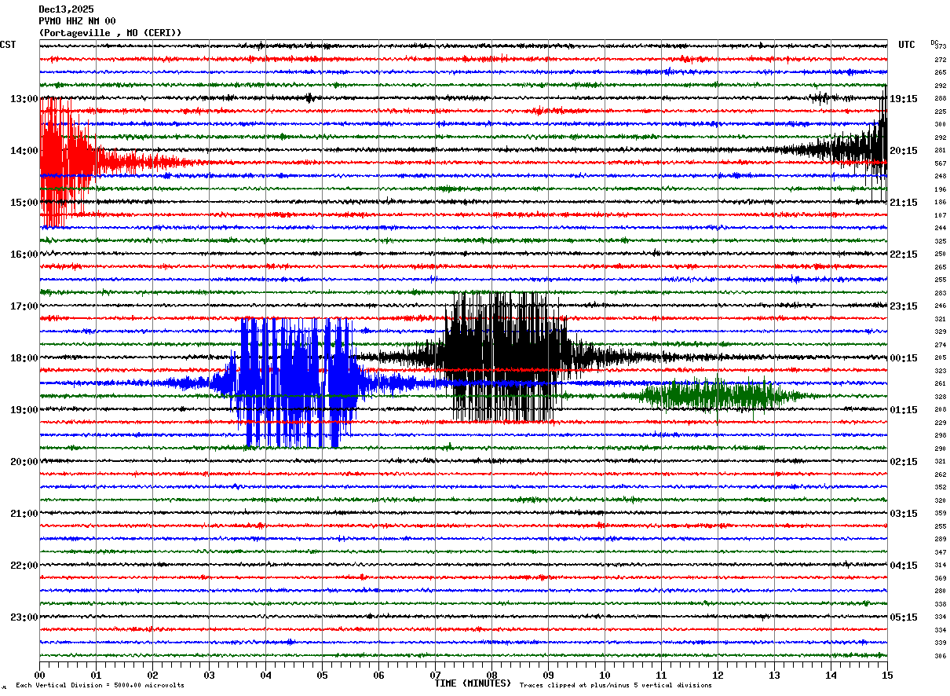Click the TIME (MINUTES) axis title
The height and width of the screenshot is (696, 950).
point(473,683)
